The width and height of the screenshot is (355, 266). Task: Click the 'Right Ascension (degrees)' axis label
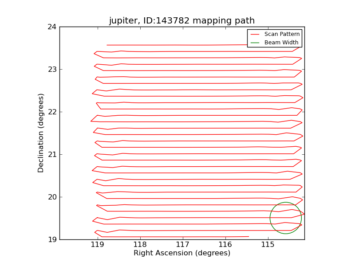click(x=182, y=253)
